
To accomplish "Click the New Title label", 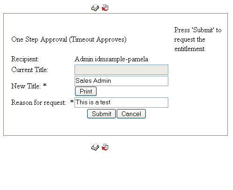I will click(x=26, y=86).
